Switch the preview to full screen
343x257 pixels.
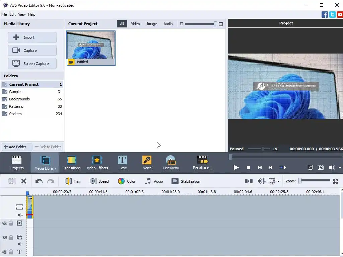(310, 168)
